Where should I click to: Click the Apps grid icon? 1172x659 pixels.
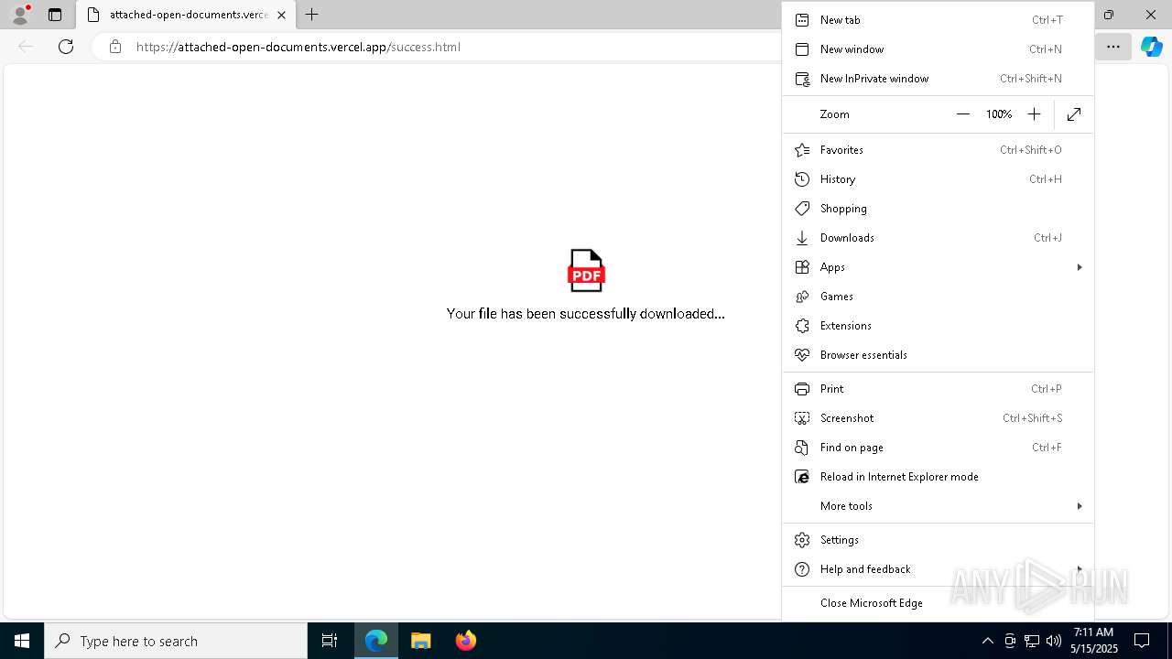(x=802, y=267)
